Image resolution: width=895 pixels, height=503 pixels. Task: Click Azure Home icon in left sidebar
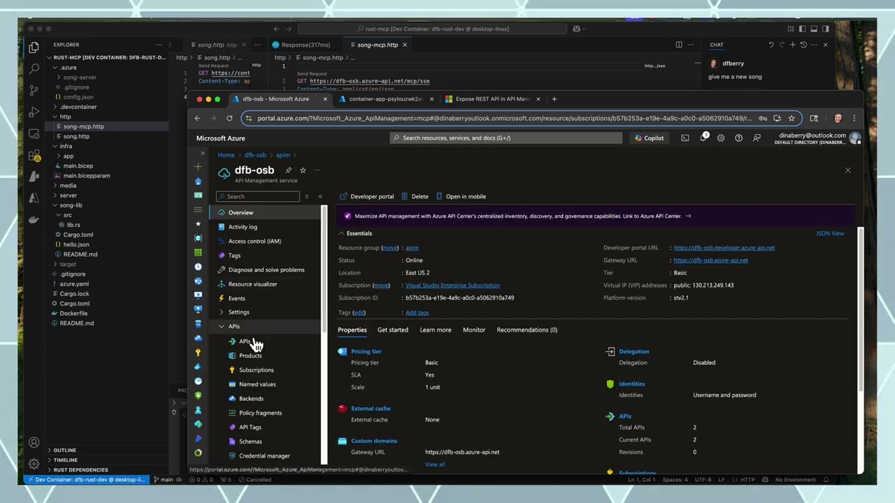point(198,181)
